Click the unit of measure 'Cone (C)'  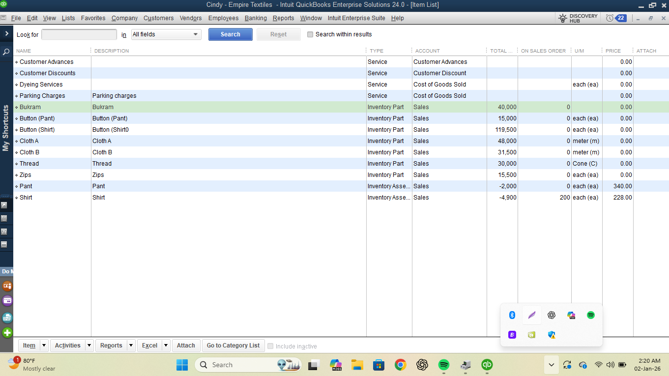585,164
